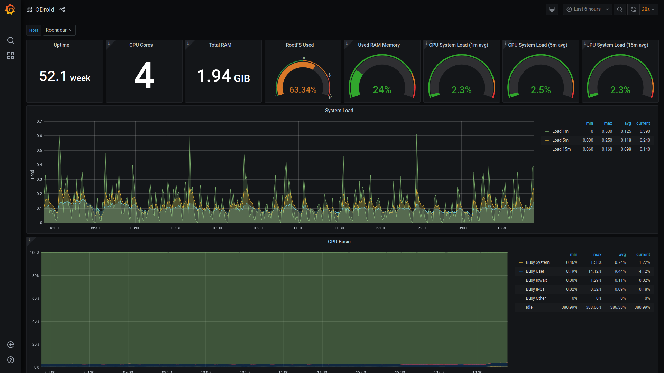Toggle the cycle view mode monitor icon
The image size is (664, 373).
tap(552, 9)
